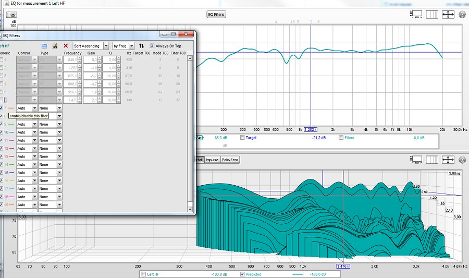Click the Target T60 column header
Viewport: 469px width, 278px height.
(141, 53)
